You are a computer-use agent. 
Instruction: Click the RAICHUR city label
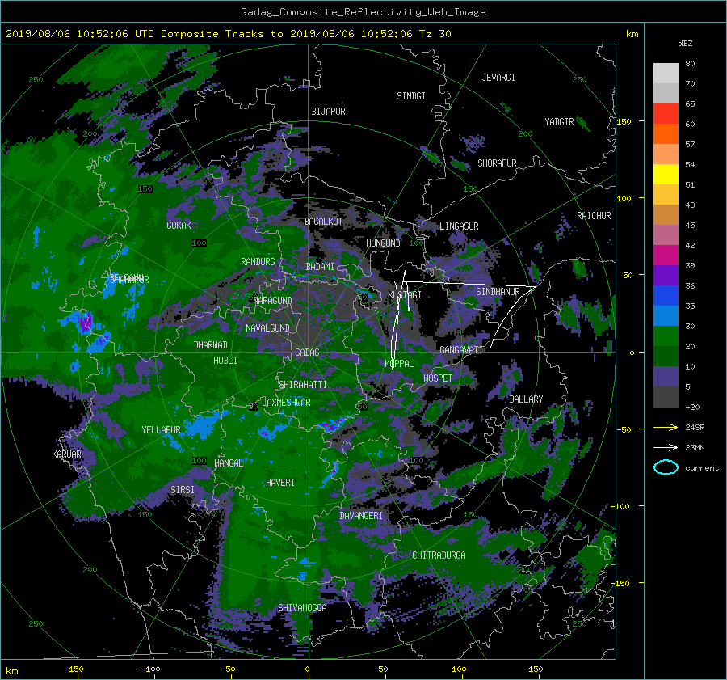click(594, 216)
